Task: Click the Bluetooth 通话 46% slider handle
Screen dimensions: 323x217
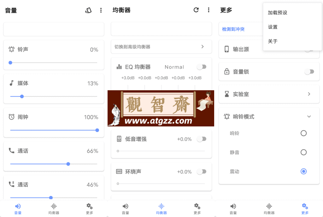Action: pos(51,198)
